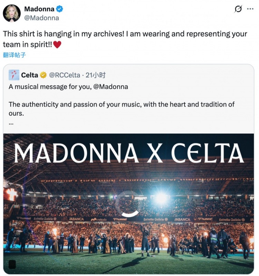Click the blue verified badge beside Madonna
Image resolution: width=259 pixels, height=276 pixels.
click(59, 9)
